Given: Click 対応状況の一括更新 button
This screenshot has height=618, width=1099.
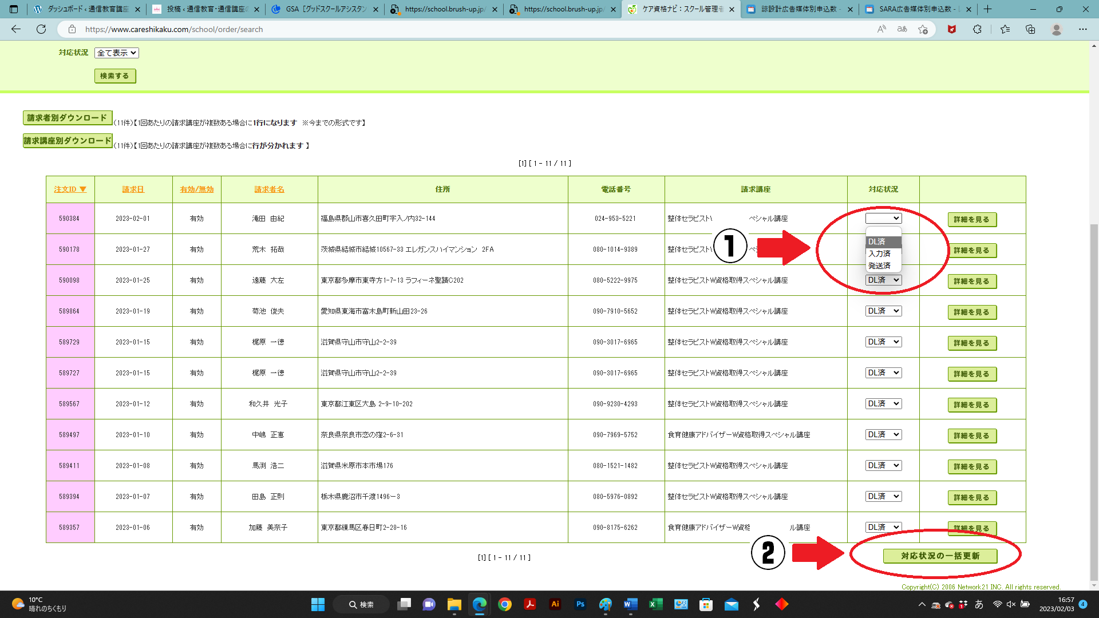Looking at the screenshot, I should pyautogui.click(x=940, y=556).
